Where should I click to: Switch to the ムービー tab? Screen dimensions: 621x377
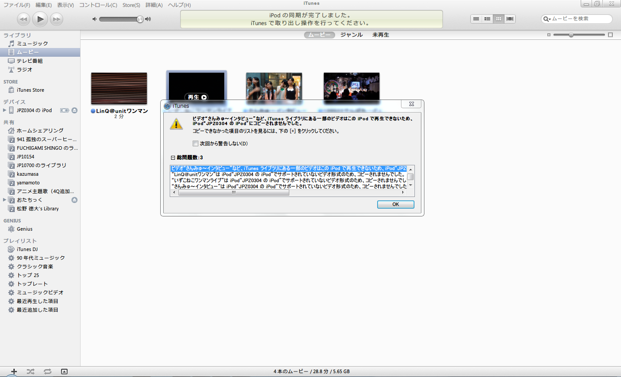tap(320, 35)
